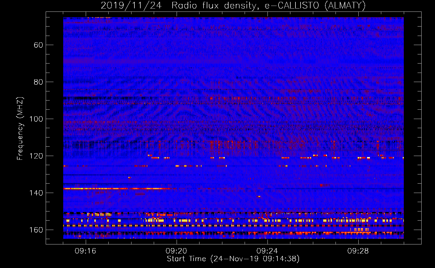435x268 pixels.
Task: Click the 140 MHz frequency tick label
Action: point(36,193)
